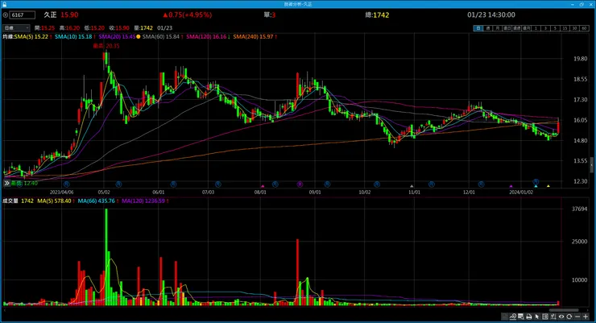Click the price change ▲0.75(+4.95%) text
Image resolution: width=596 pixels, height=323 pixels.
[188, 14]
